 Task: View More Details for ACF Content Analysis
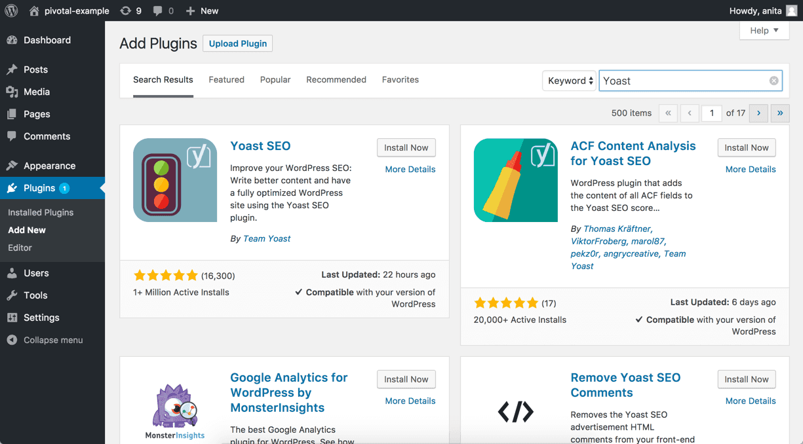(x=751, y=169)
